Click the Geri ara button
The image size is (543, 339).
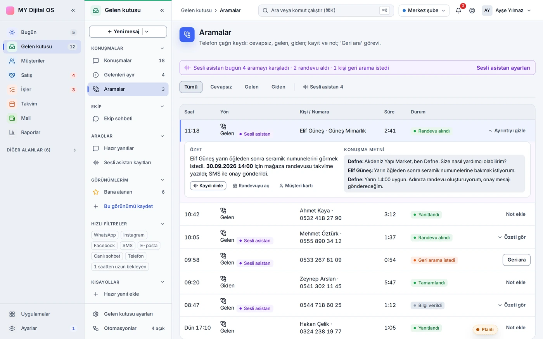(516, 260)
